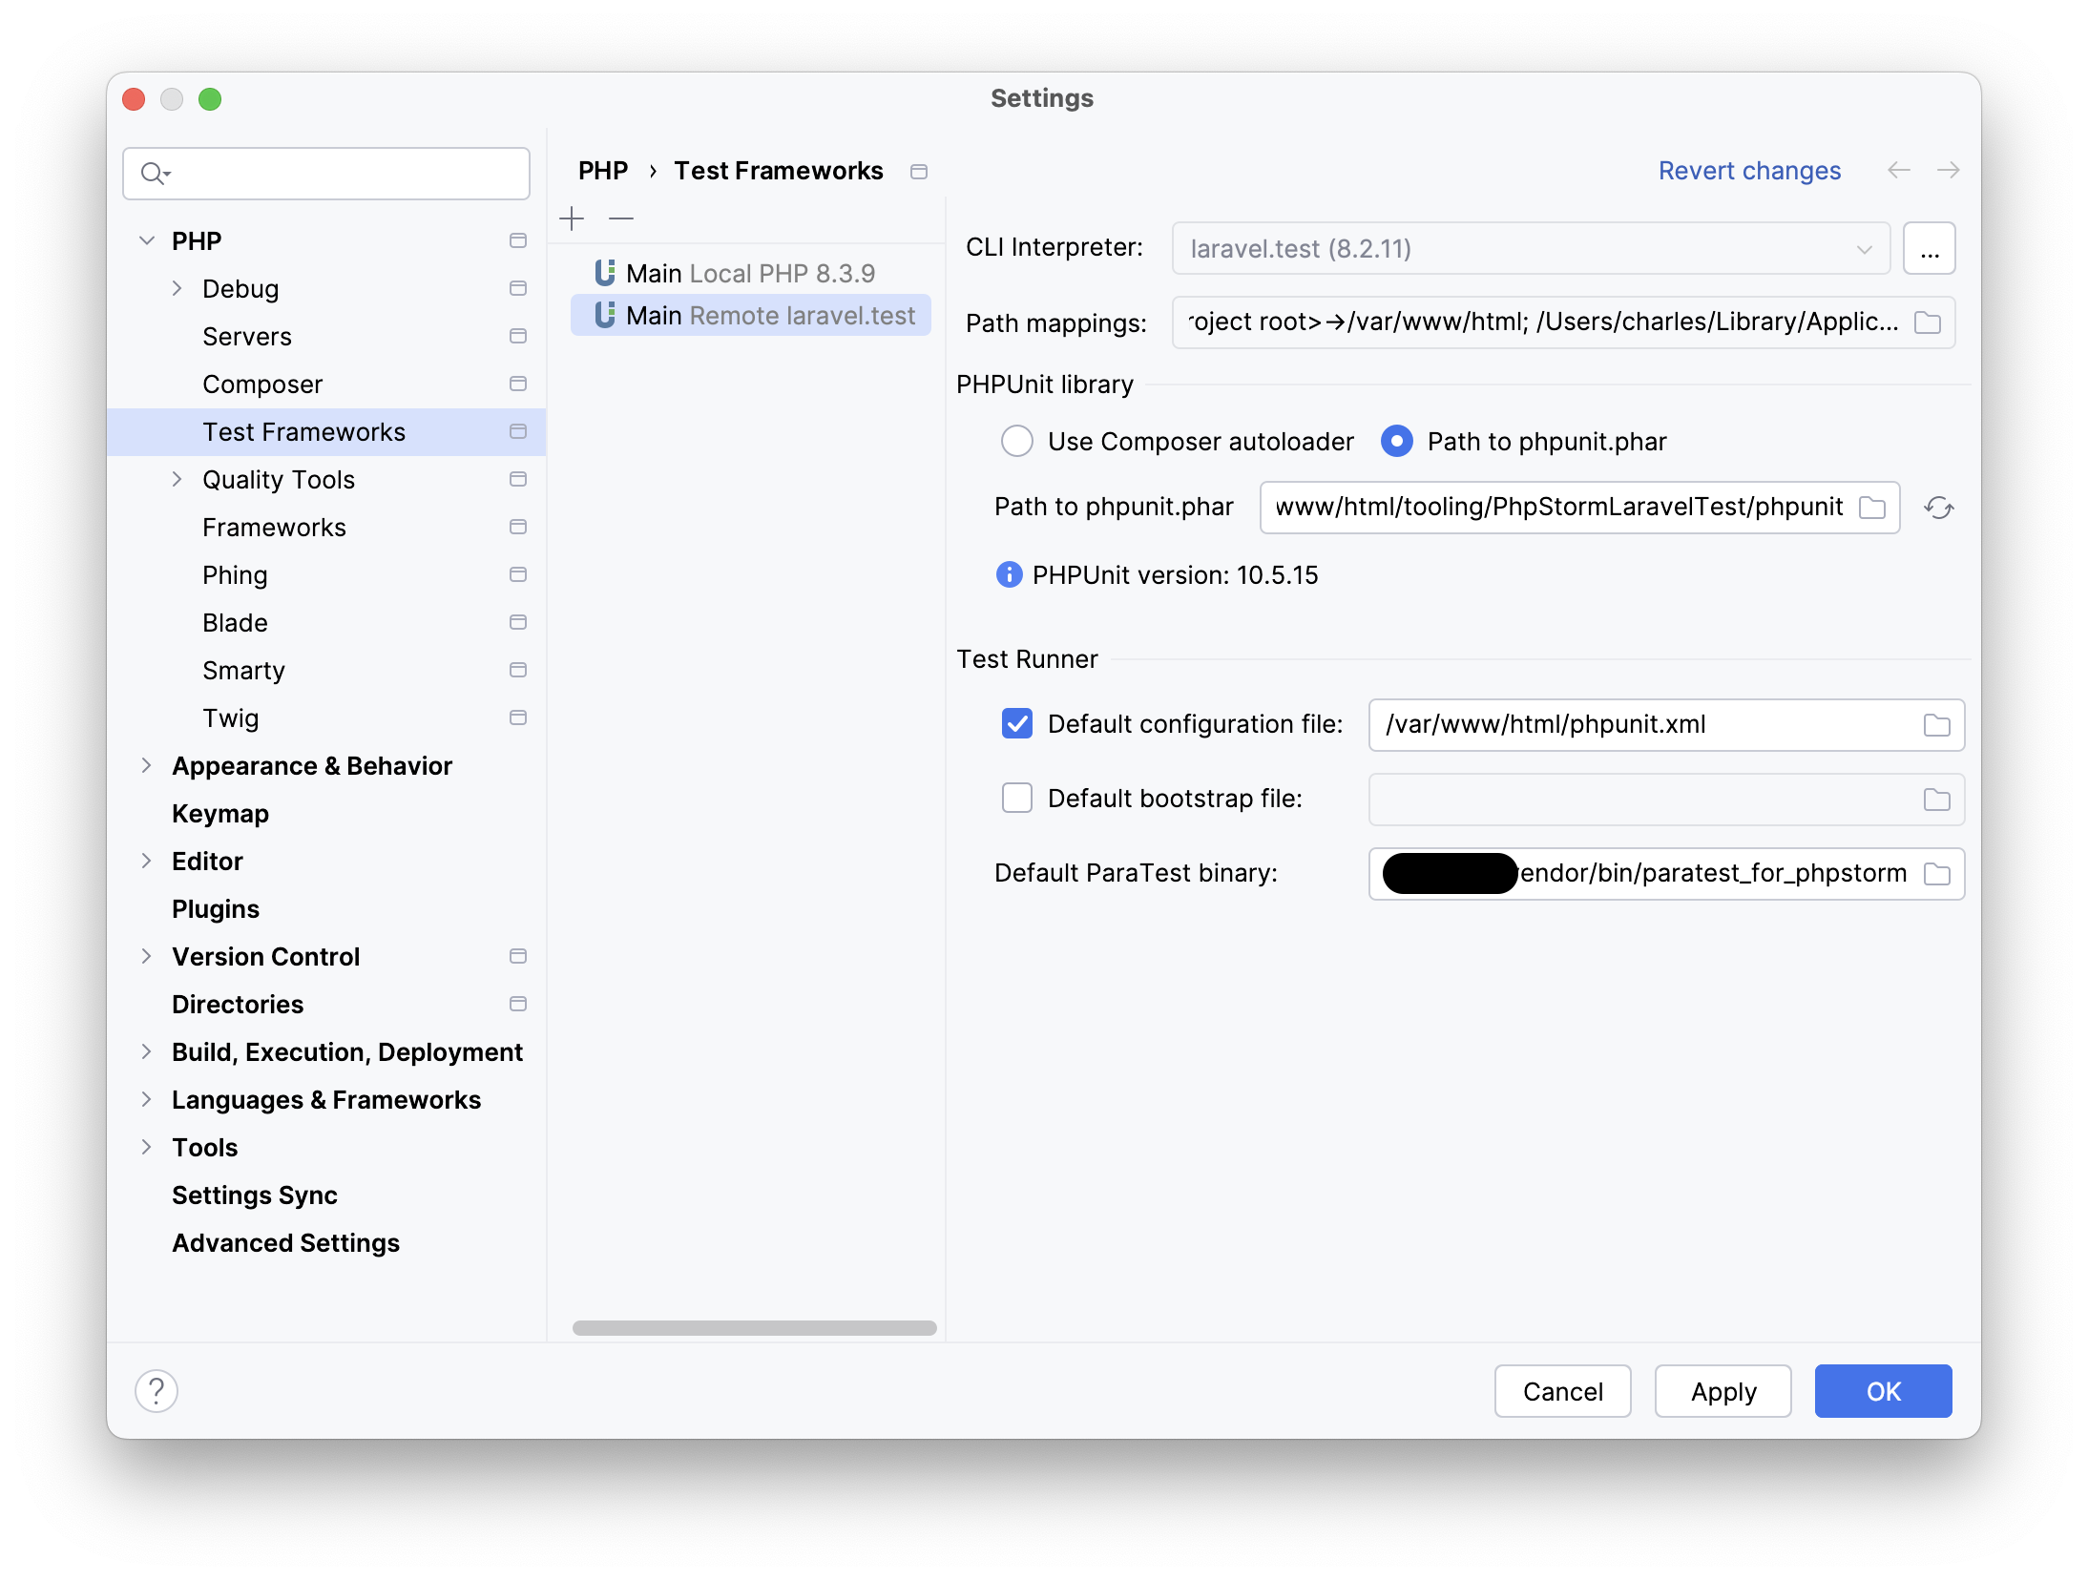Select Main Remote laravel.test configuration
The width and height of the screenshot is (2088, 1580).
click(x=750, y=315)
